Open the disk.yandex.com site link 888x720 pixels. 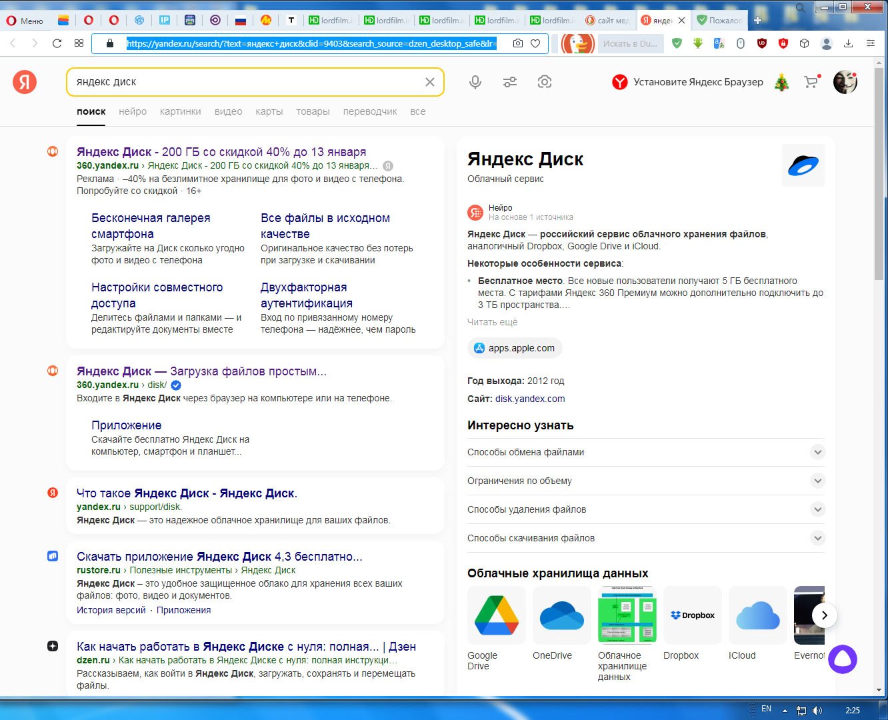pyautogui.click(x=530, y=399)
